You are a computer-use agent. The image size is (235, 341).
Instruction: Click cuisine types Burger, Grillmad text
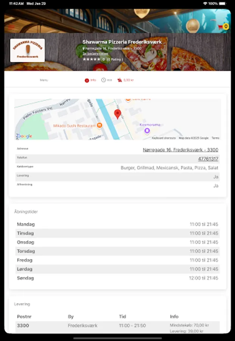tap(170, 168)
